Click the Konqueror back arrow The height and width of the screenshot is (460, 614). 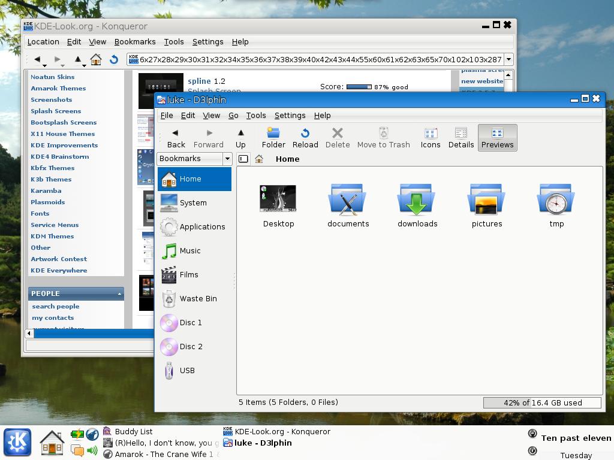coord(37,59)
